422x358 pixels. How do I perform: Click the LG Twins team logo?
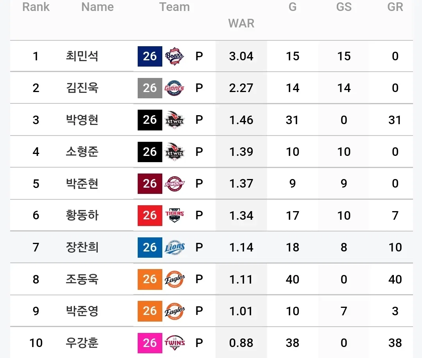coord(174,343)
